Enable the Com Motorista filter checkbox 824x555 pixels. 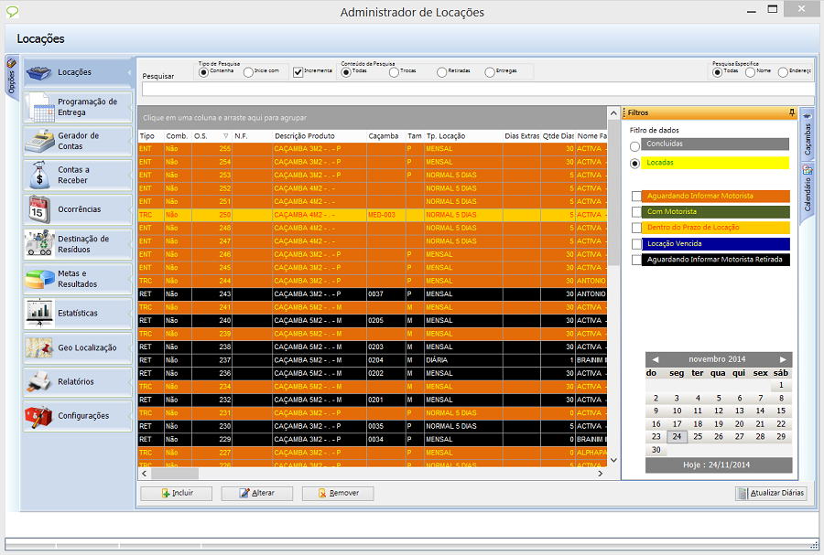tap(636, 212)
